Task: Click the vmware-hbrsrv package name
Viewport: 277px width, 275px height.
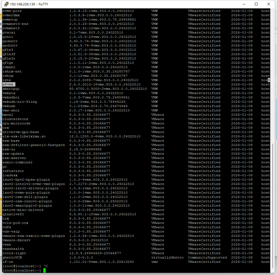Action: 16,240
